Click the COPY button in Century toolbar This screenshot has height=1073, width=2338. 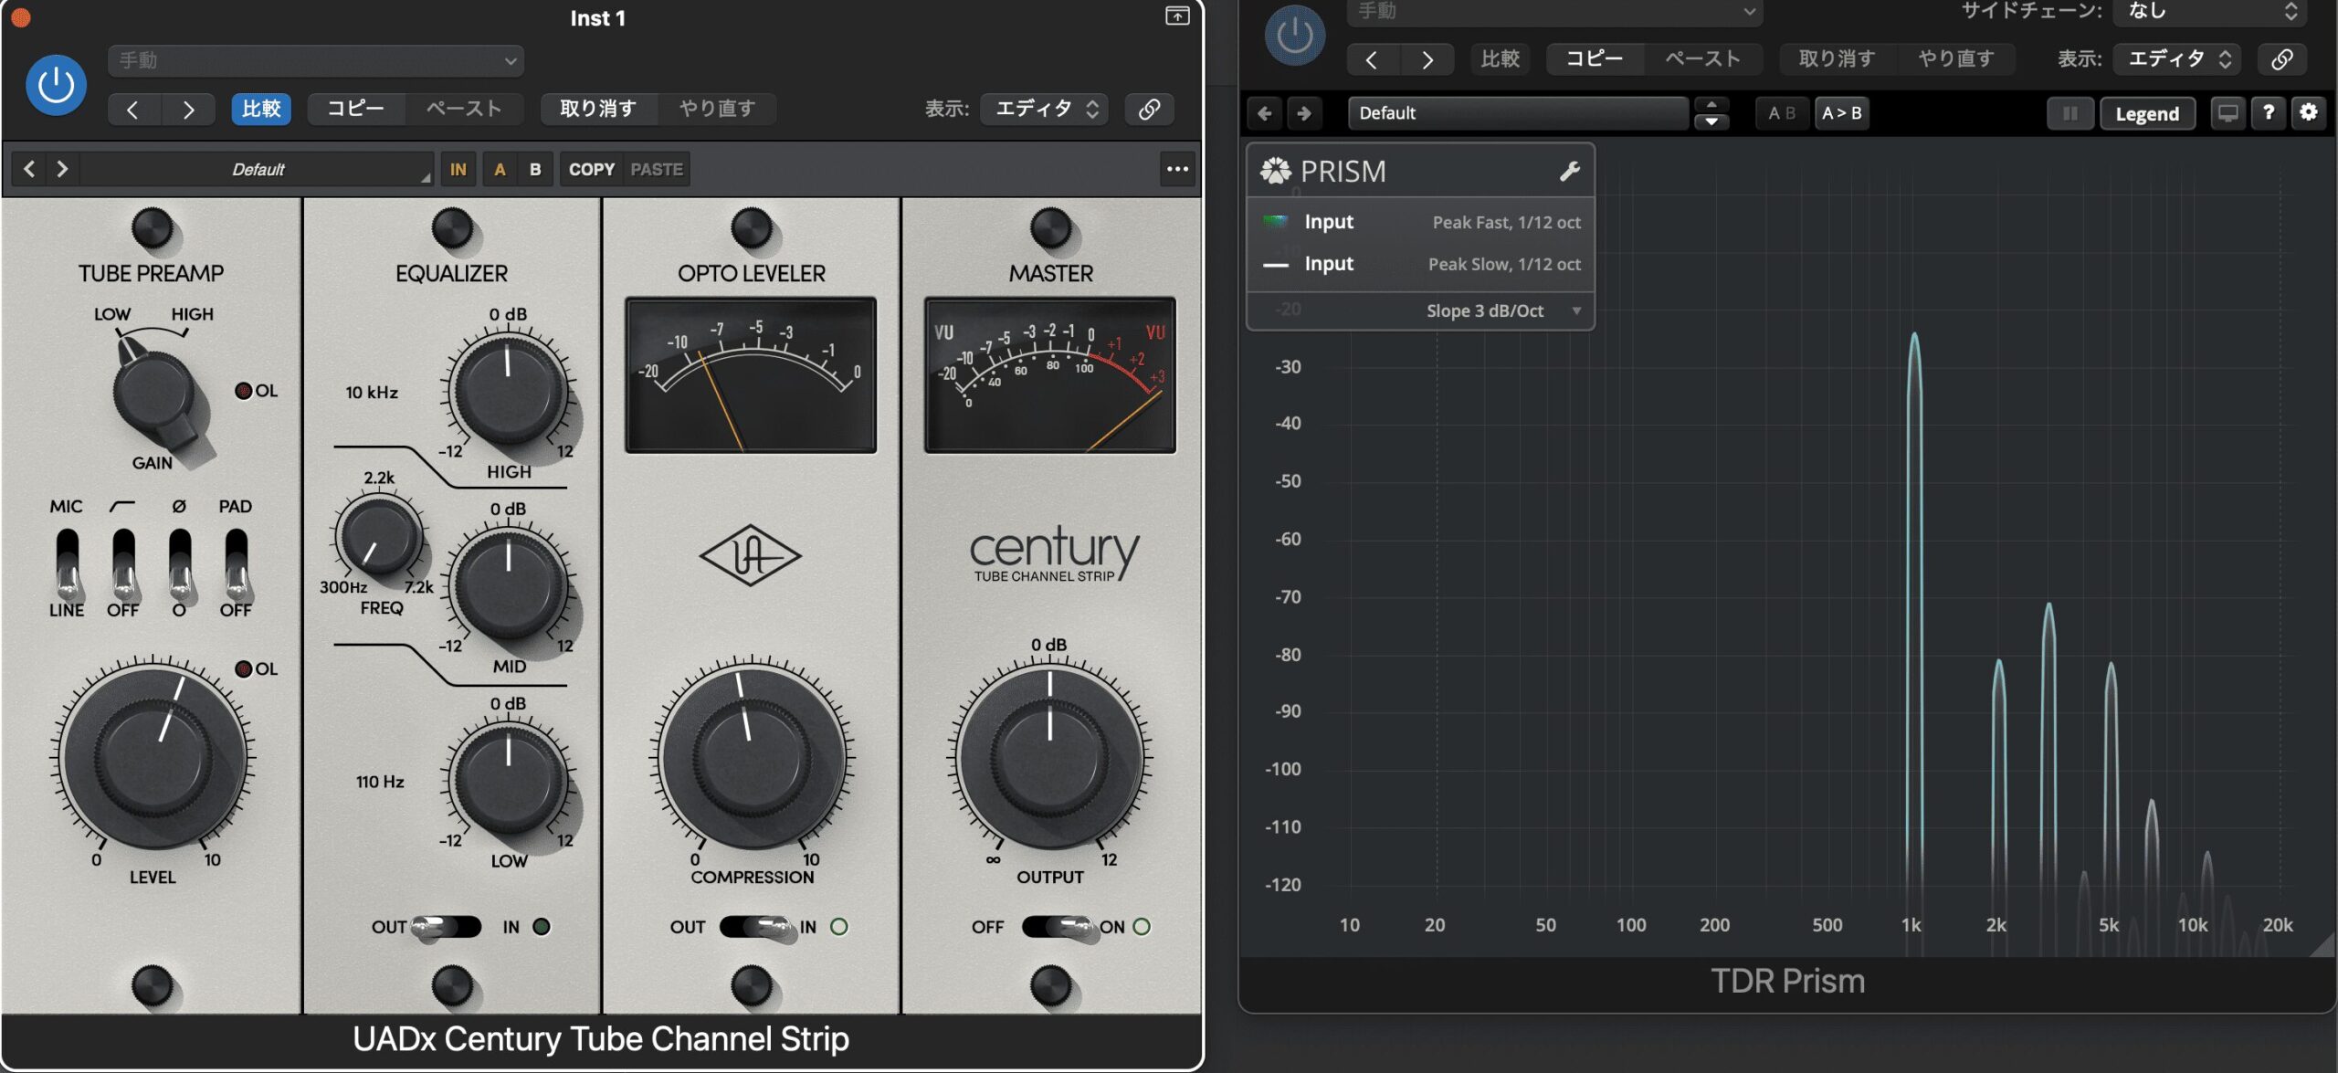pyautogui.click(x=591, y=169)
